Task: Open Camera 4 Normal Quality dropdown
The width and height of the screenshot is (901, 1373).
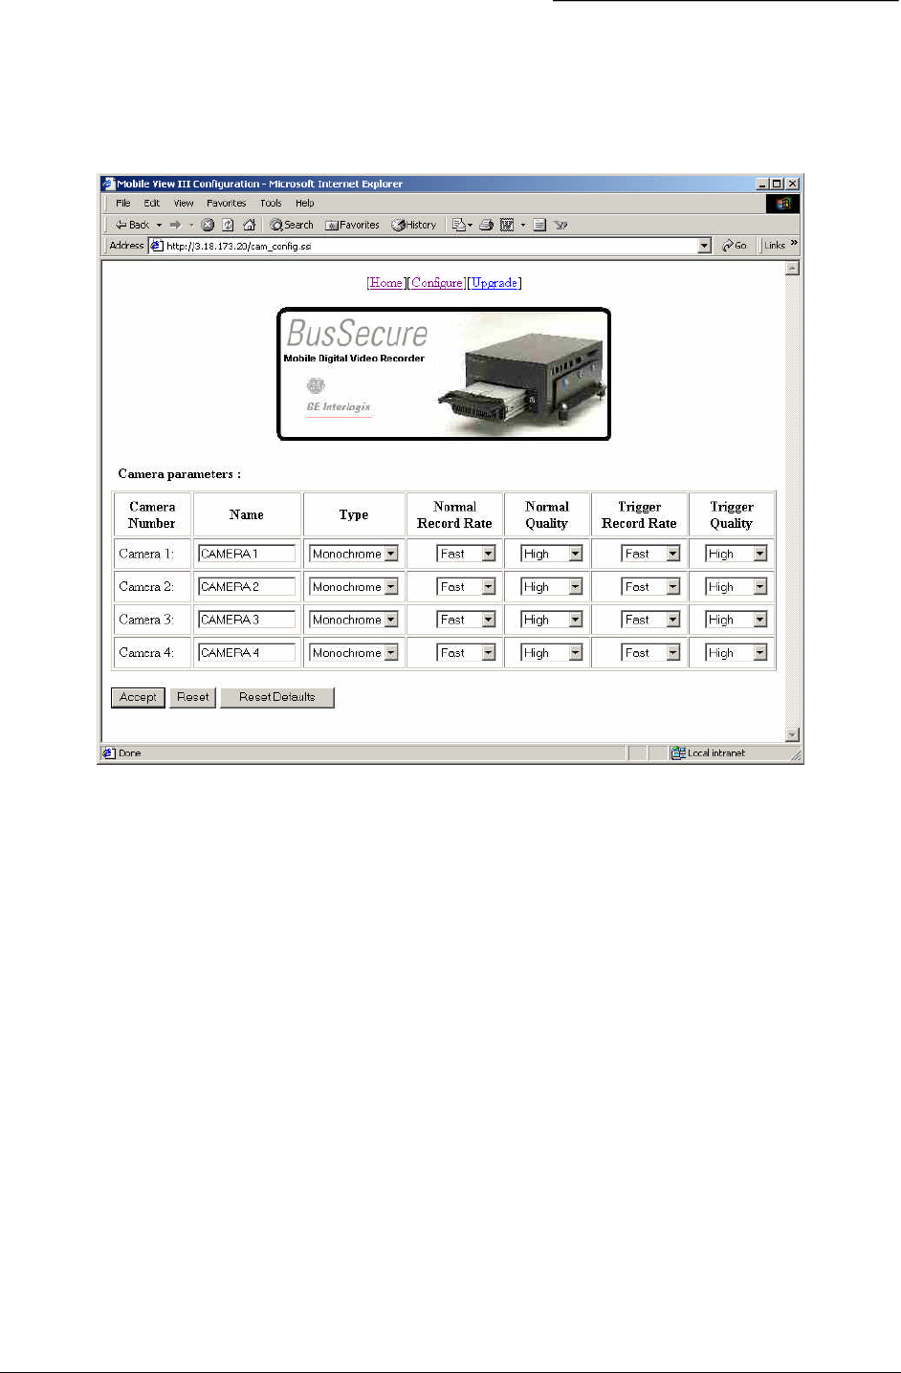Action: pyautogui.click(x=552, y=653)
